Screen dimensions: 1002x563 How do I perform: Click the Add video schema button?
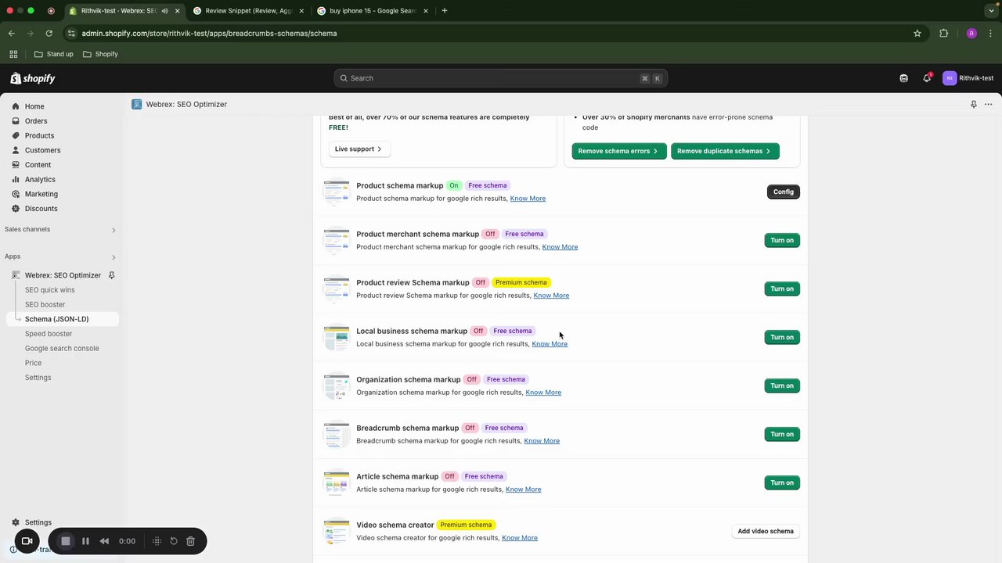pos(766,531)
